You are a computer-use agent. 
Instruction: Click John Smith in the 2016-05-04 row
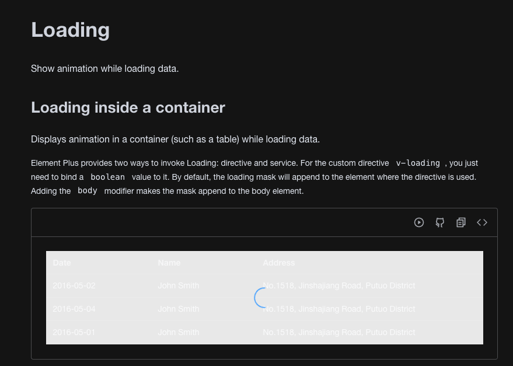click(x=179, y=309)
